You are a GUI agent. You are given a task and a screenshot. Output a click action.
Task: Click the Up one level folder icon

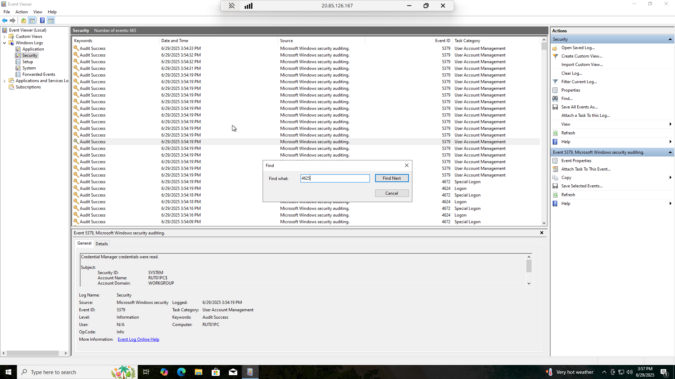(23, 20)
